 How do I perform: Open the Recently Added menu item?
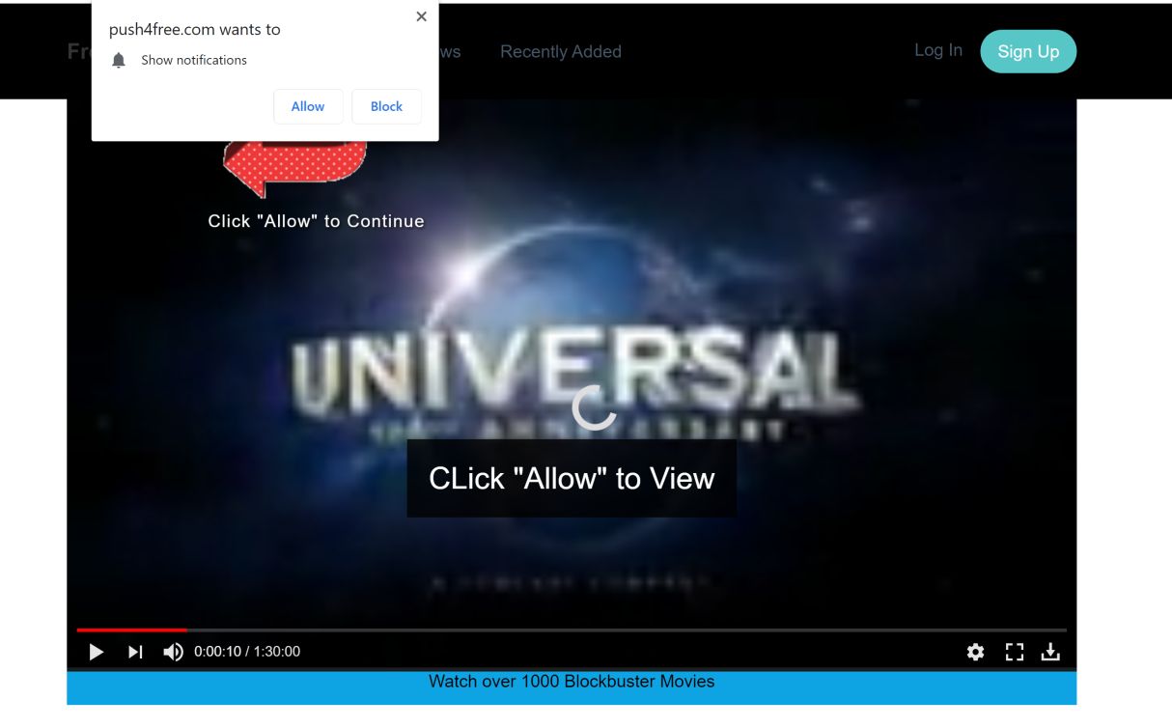point(561,52)
